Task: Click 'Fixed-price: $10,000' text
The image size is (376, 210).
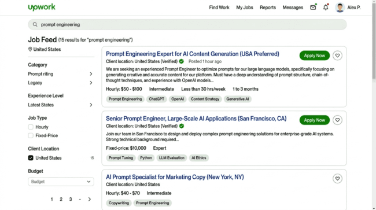Action: click(x=126, y=148)
